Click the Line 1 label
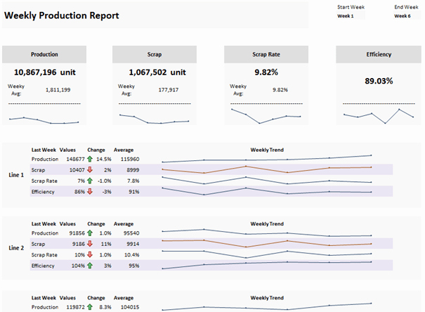Screen dimensions: 425x312 [x=16, y=175]
